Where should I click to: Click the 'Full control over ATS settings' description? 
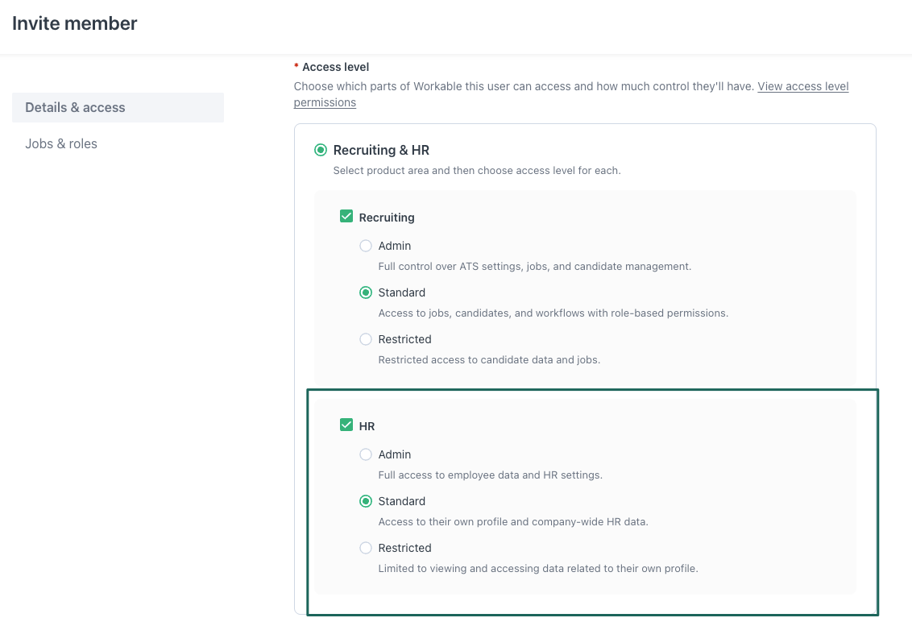pos(534,266)
